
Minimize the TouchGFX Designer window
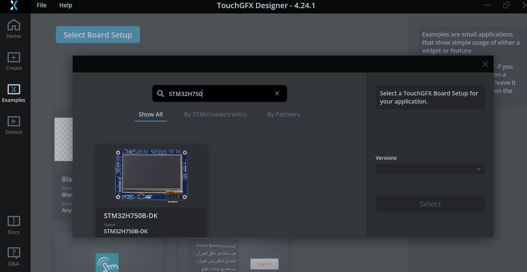[x=487, y=5]
